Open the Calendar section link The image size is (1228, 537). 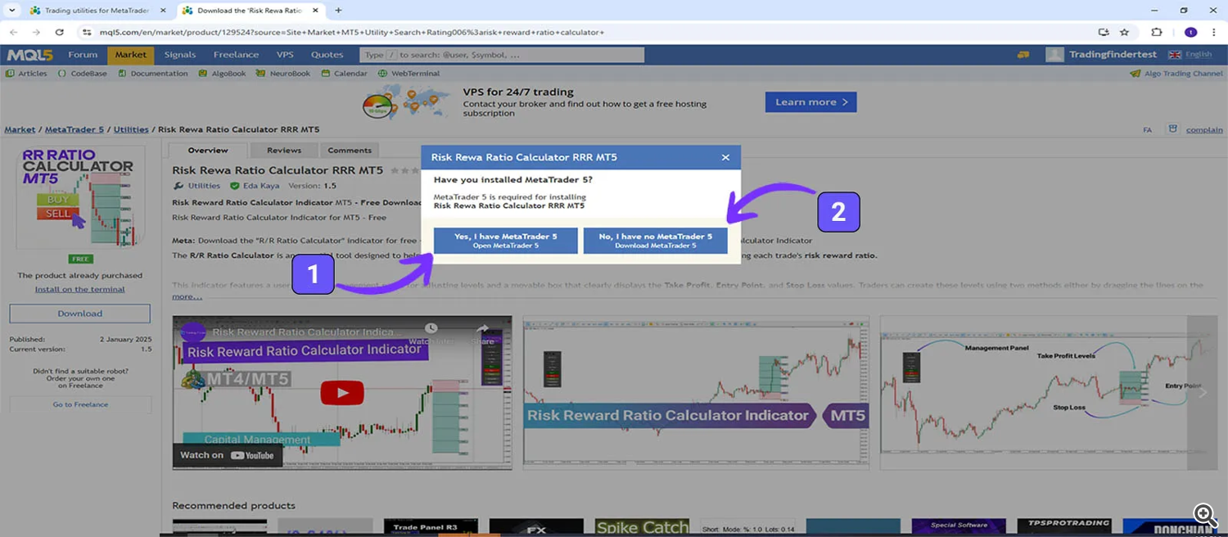coord(345,74)
